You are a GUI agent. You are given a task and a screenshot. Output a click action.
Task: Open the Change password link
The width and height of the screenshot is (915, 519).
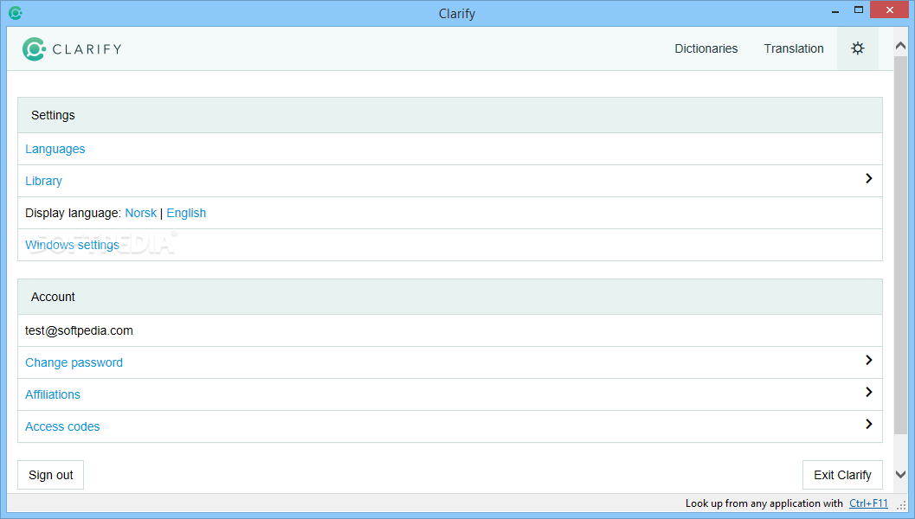[x=74, y=362]
